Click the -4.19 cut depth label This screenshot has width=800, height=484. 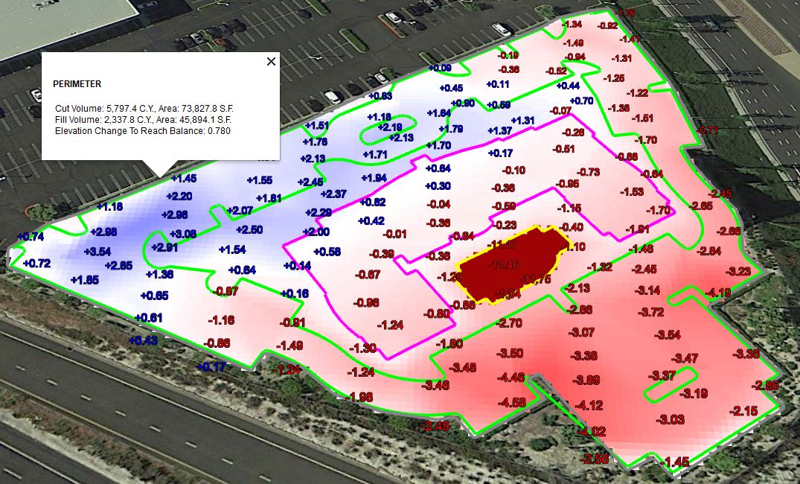click(x=719, y=292)
